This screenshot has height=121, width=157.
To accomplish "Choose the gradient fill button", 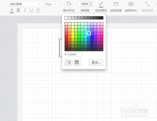I will [x=68, y=62].
